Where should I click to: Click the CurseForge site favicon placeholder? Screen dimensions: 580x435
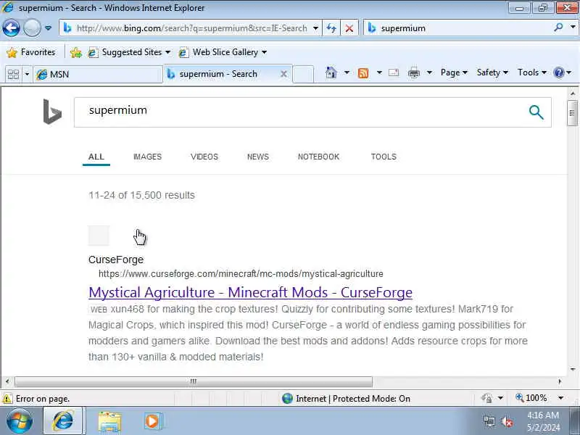pyautogui.click(x=99, y=236)
